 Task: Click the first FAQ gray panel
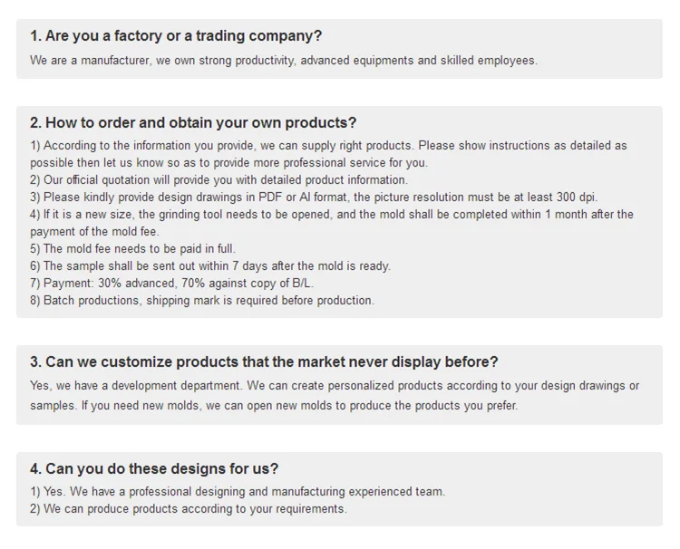(340, 49)
